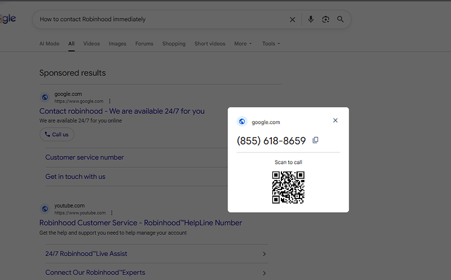Open the Customer service number sitelink
This screenshot has width=451, height=280.
pyautogui.click(x=85, y=157)
